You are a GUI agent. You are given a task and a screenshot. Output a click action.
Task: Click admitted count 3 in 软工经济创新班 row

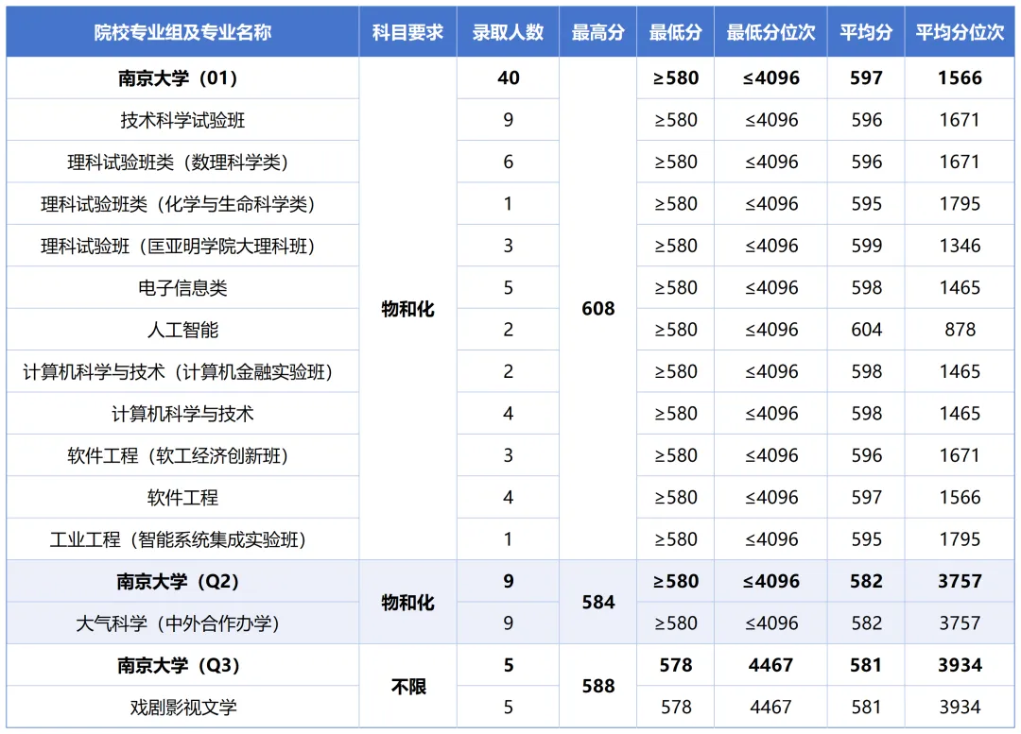point(508,455)
